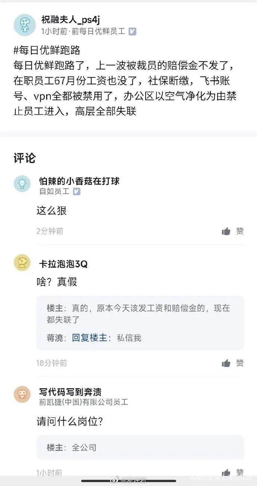This screenshot has height=486, width=257.
Task: Open the hashtag #每日优鲜跑路
Action: point(47,50)
